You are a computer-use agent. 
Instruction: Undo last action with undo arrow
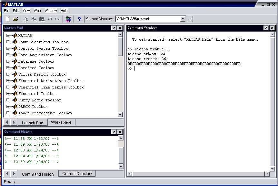coord(50,19)
